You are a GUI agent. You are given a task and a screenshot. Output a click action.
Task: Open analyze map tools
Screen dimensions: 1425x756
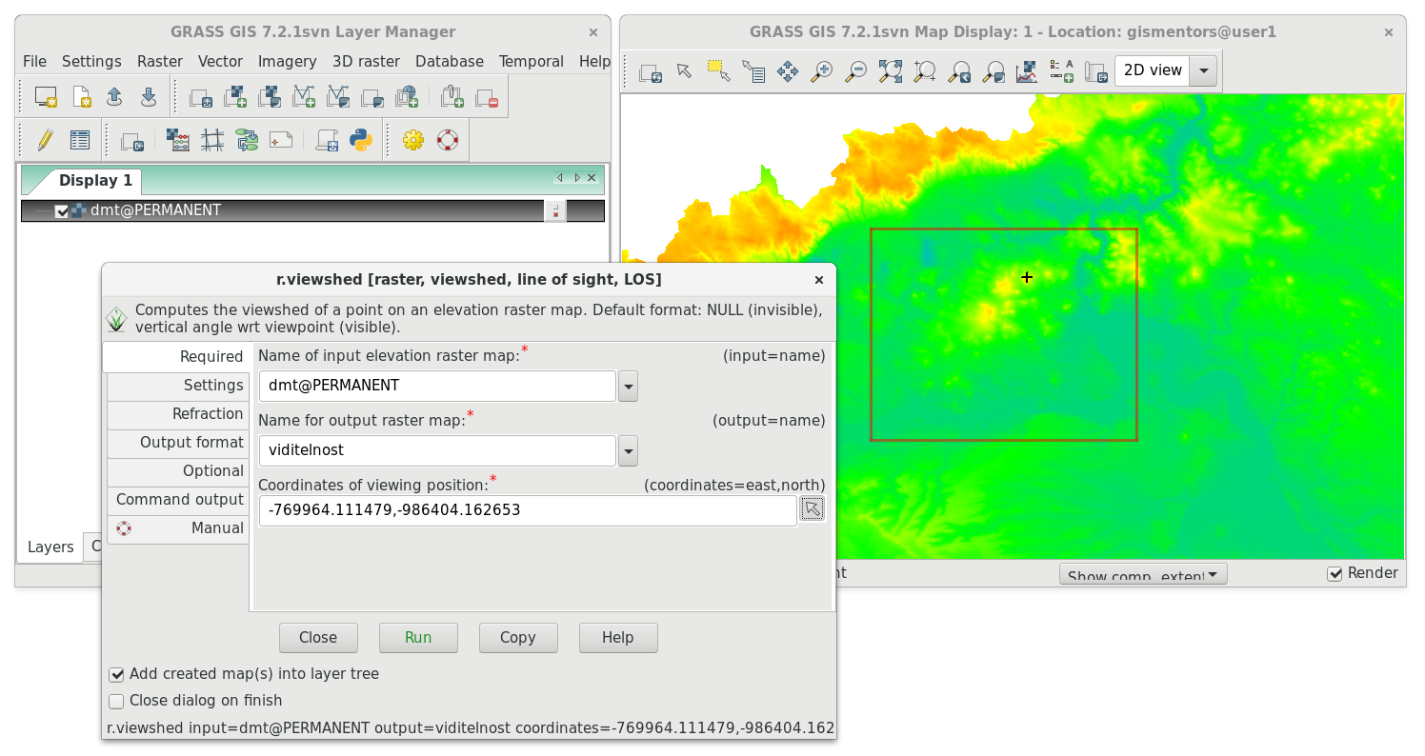pyautogui.click(x=1027, y=71)
